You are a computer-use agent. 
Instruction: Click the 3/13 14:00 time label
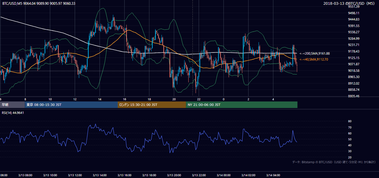click(99, 175)
